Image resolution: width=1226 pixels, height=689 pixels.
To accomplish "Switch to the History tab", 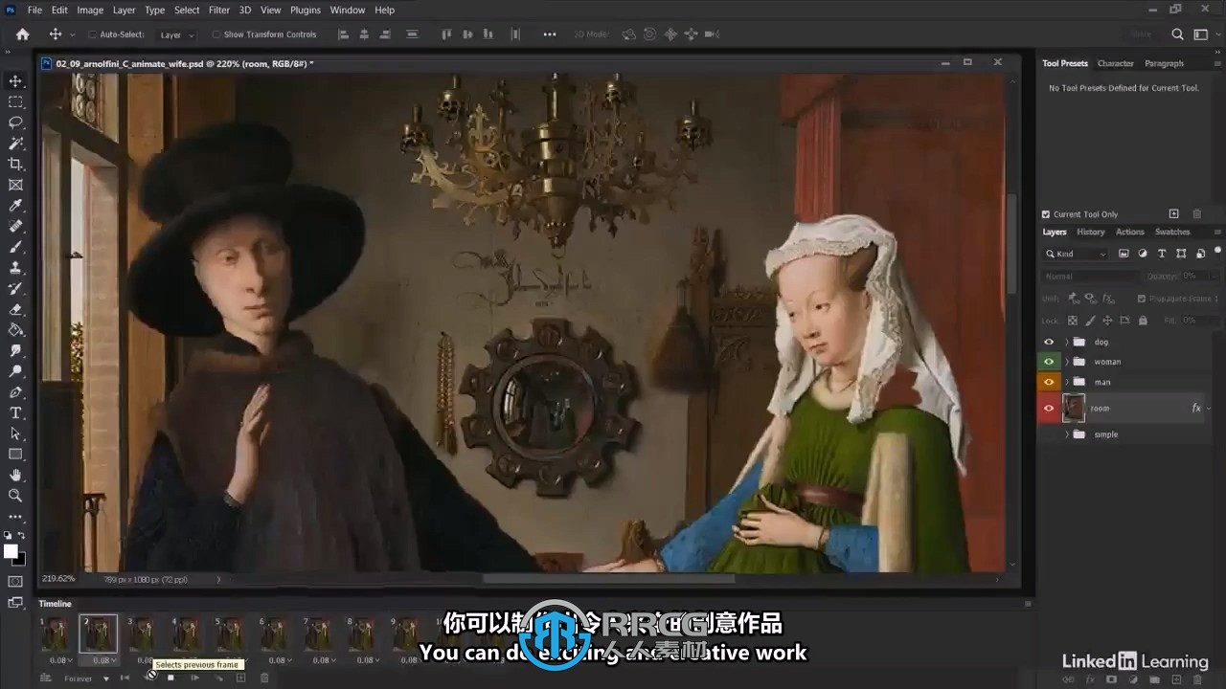I will click(1090, 232).
